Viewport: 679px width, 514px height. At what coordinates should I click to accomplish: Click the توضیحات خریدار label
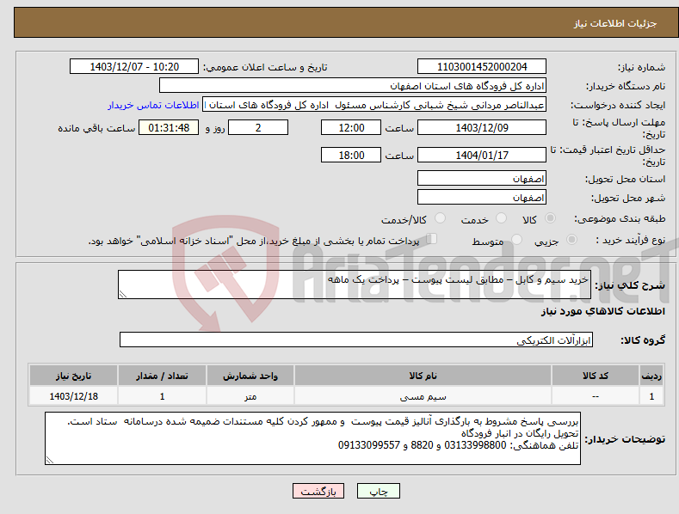point(626,439)
